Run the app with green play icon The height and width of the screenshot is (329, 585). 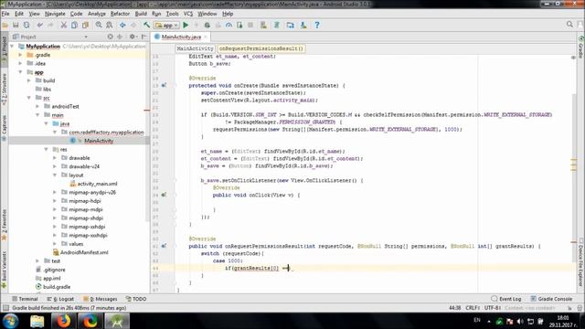point(186,25)
